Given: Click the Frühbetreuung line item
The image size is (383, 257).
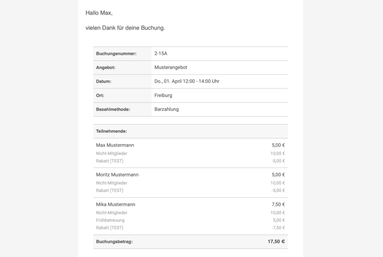Looking at the screenshot, I should pos(110,220).
